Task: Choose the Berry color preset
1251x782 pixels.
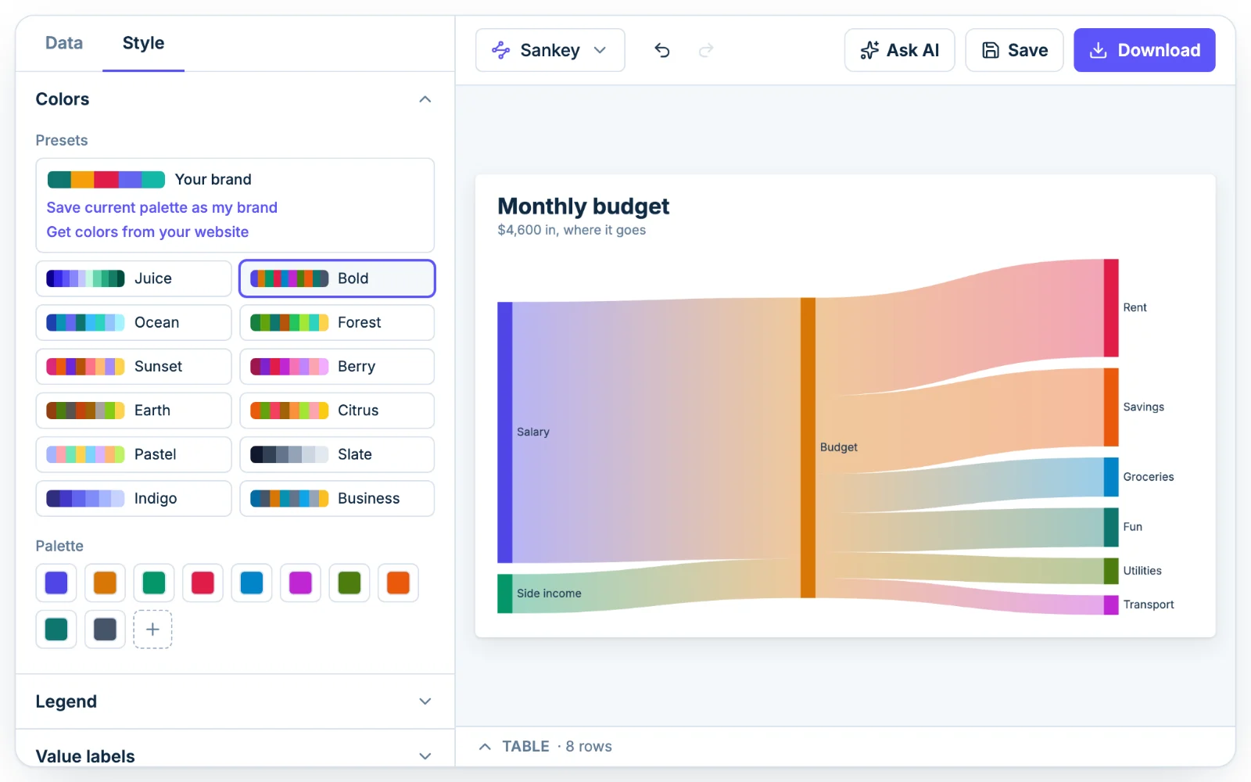Action: (337, 366)
